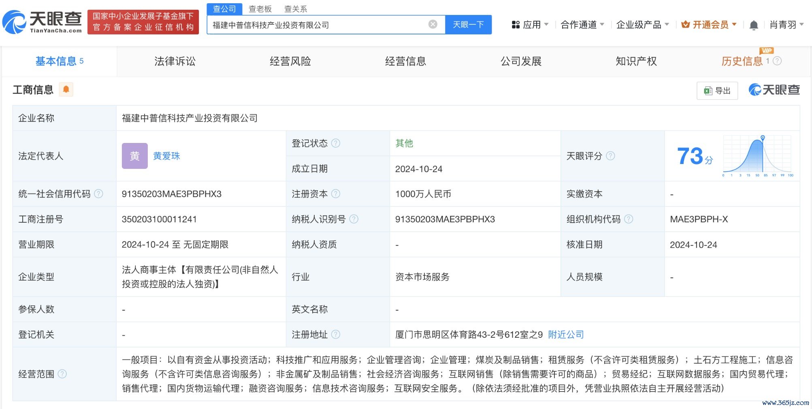Open the help icon next to 组织机构代码
Image resolution: width=812 pixels, height=409 pixels.
pyautogui.click(x=629, y=219)
